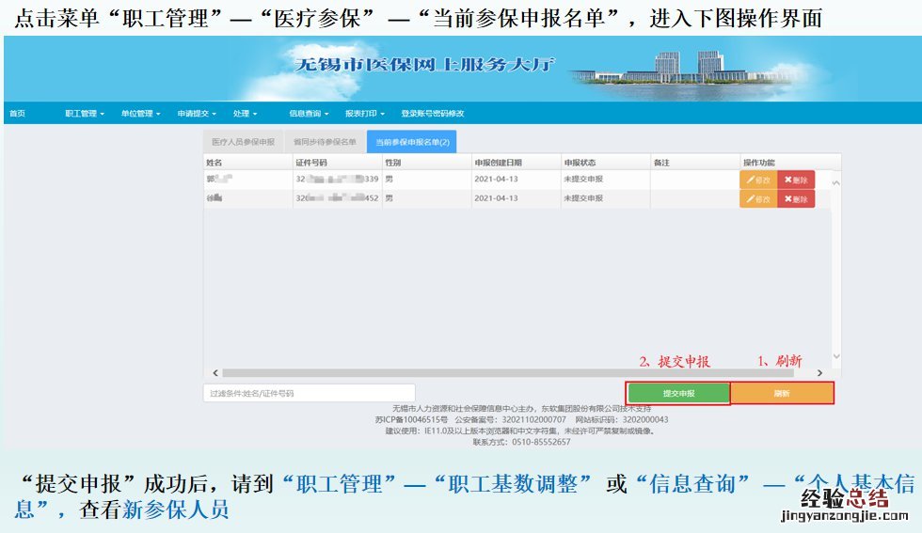This screenshot has width=922, height=533.
Task: Switch to the 医疗人员参保申报 tab
Action: click(244, 142)
